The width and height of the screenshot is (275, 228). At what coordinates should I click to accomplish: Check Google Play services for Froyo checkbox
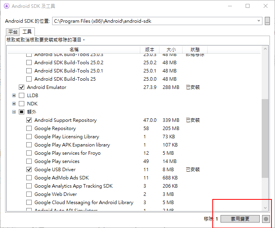tap(29, 153)
